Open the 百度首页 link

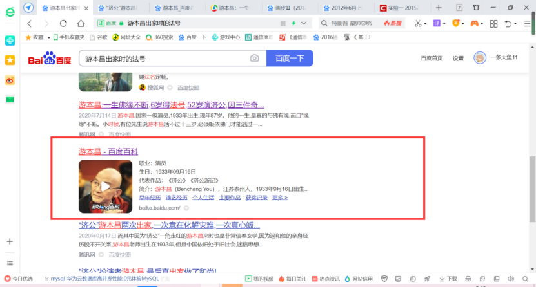pos(432,59)
